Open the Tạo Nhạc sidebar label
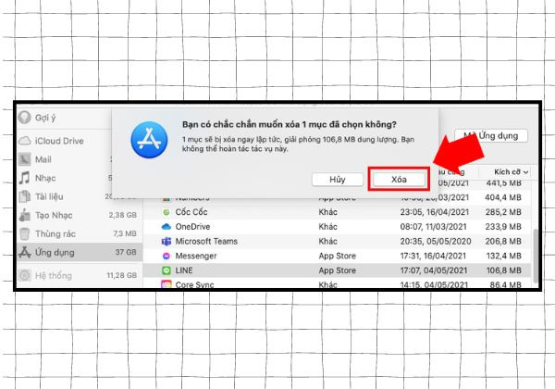 tap(54, 215)
